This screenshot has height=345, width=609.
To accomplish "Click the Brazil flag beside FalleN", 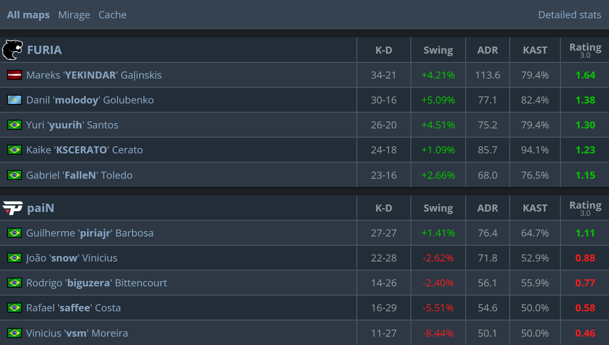I will click(15, 175).
